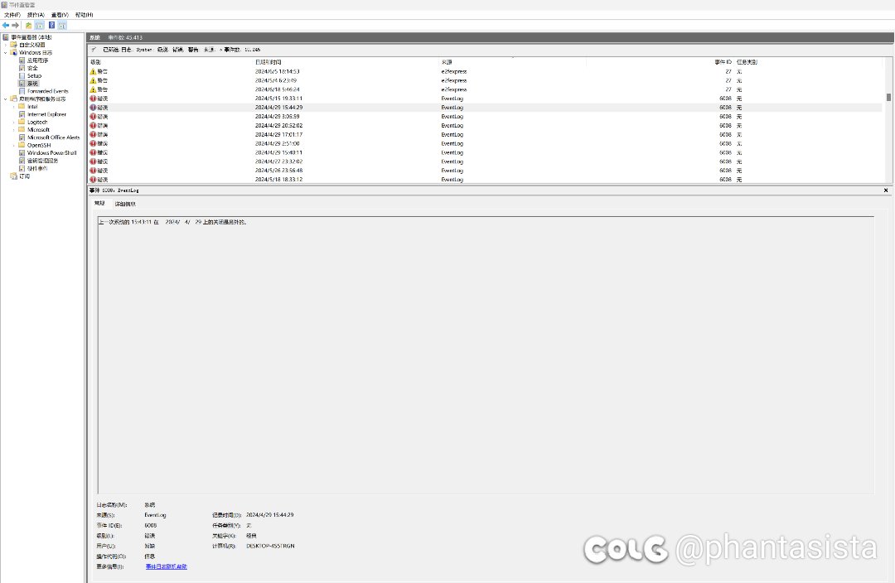Switch to the 详细信息 tab
This screenshot has width=895, height=583.
coord(125,204)
